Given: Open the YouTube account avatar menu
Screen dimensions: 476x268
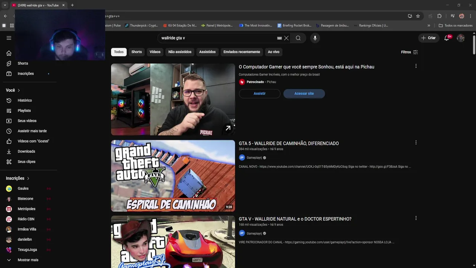Looking at the screenshot, I should coord(461,38).
